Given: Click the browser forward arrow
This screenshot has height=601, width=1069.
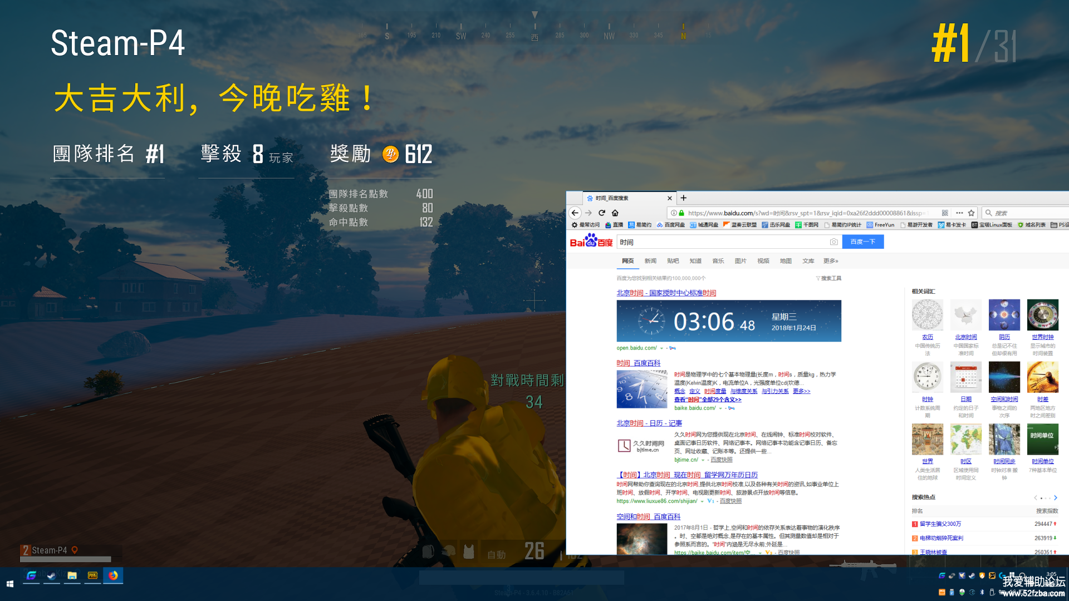Looking at the screenshot, I should 589,213.
